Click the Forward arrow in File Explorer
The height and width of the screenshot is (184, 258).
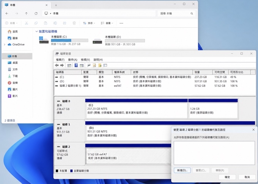17,14
